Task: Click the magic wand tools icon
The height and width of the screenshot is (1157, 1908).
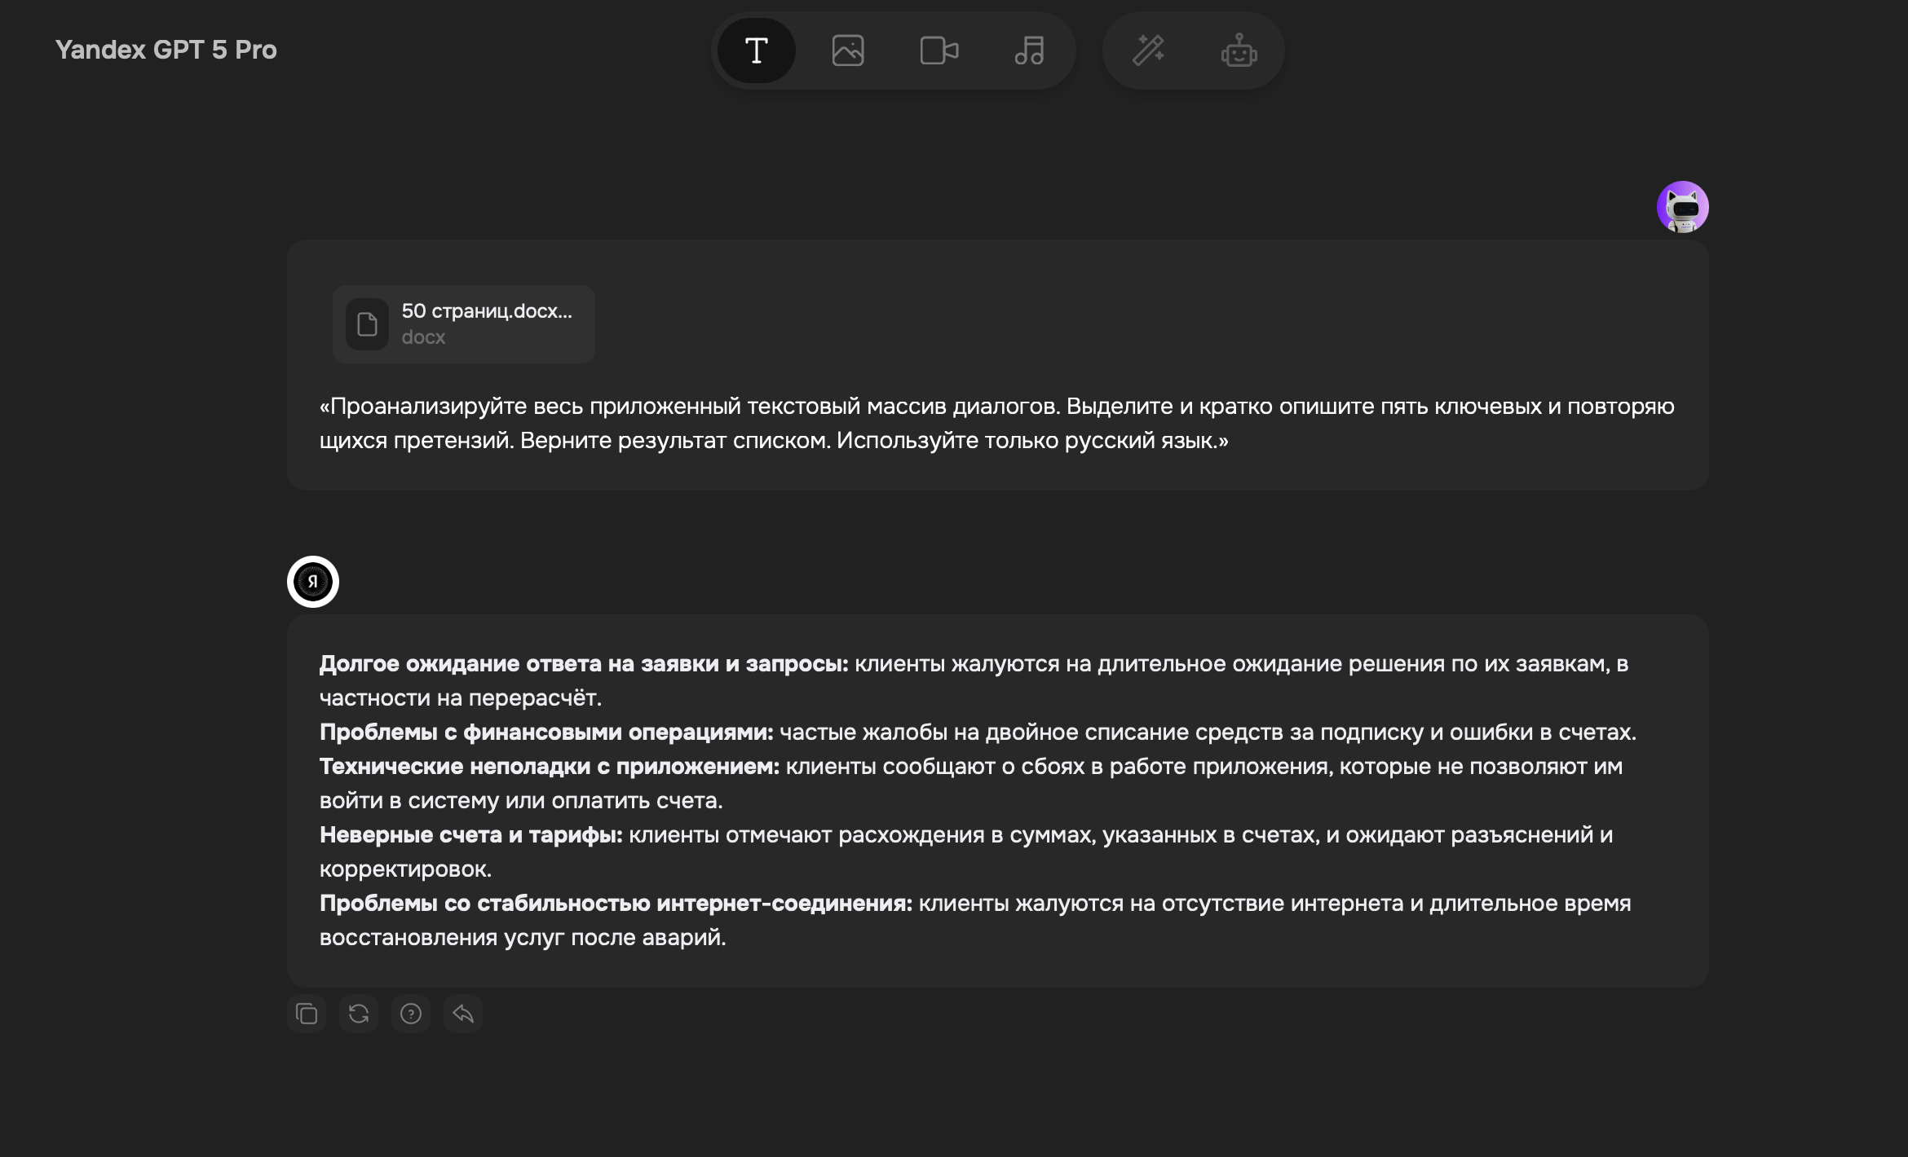Action: click(1147, 51)
